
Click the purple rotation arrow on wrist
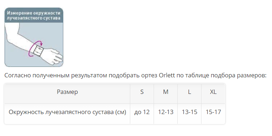[35, 49]
